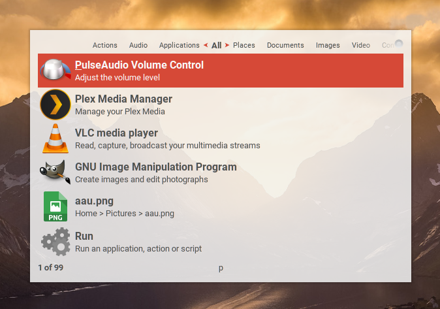Switch to the Audio category
The image size is (440, 309).
point(138,45)
